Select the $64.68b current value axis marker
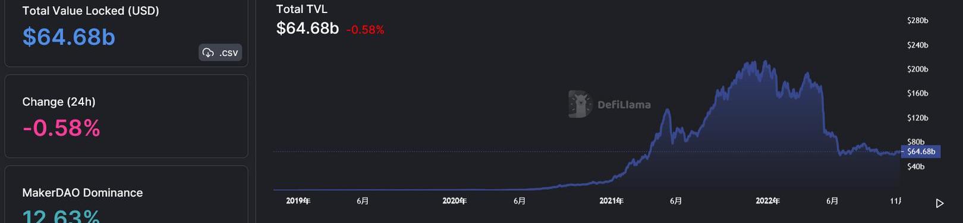The image size is (963, 223). point(921,152)
